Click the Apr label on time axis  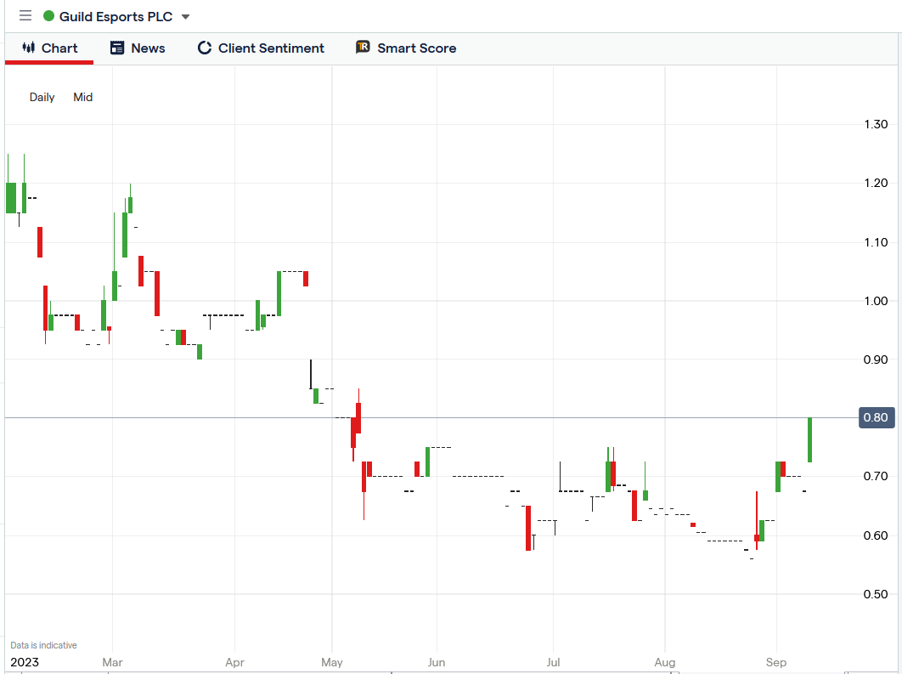tap(234, 662)
